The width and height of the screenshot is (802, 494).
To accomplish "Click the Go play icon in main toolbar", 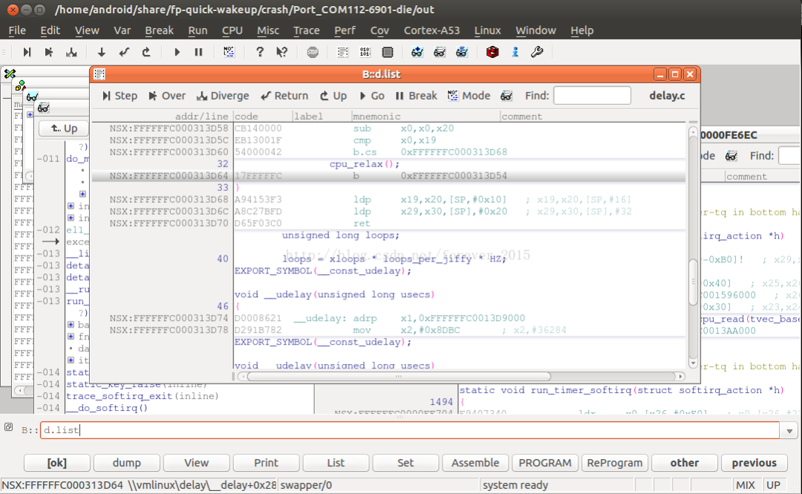I will [x=177, y=52].
